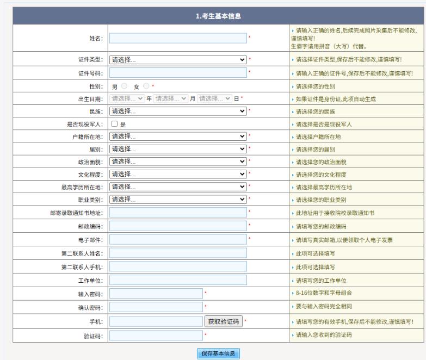
Task: Click the 电子邮件 input field
Action: tap(178, 239)
